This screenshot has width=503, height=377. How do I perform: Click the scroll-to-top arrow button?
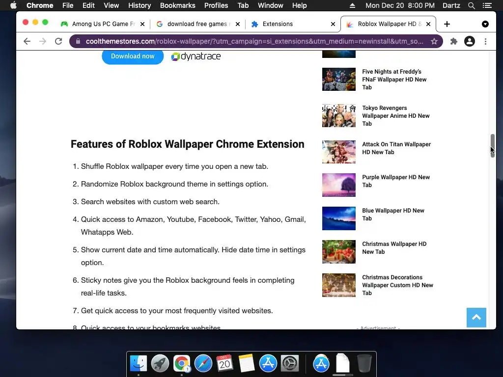(x=476, y=318)
